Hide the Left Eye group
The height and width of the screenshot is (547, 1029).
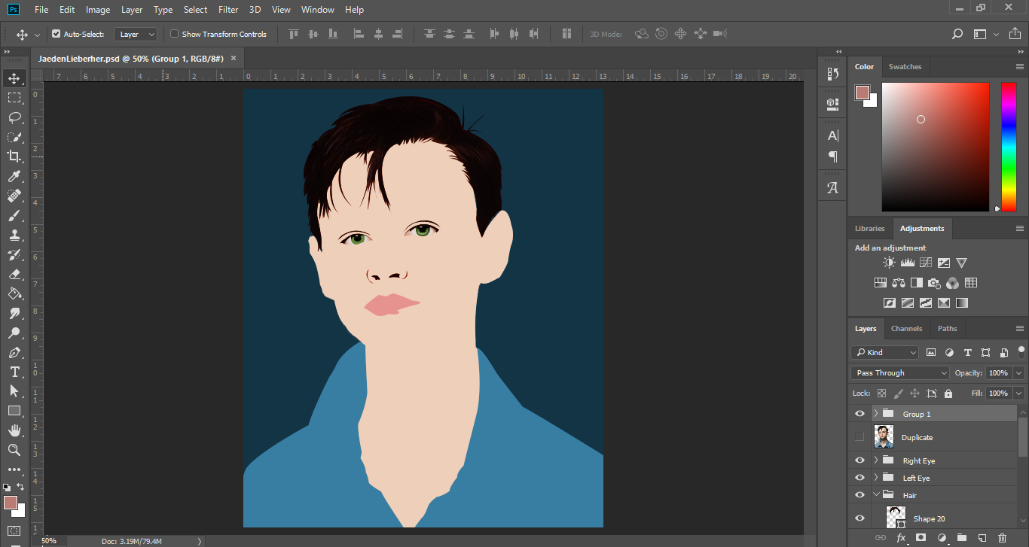(x=860, y=478)
